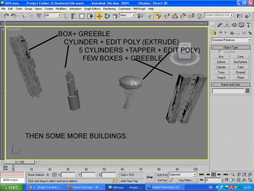Viewport: 254px width, 191px height.
Task: Click the Mirror tool icon
Action: click(239, 16)
